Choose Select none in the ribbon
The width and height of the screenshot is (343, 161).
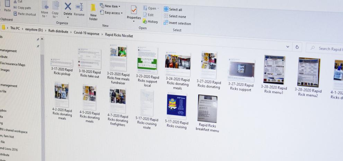point(175,16)
